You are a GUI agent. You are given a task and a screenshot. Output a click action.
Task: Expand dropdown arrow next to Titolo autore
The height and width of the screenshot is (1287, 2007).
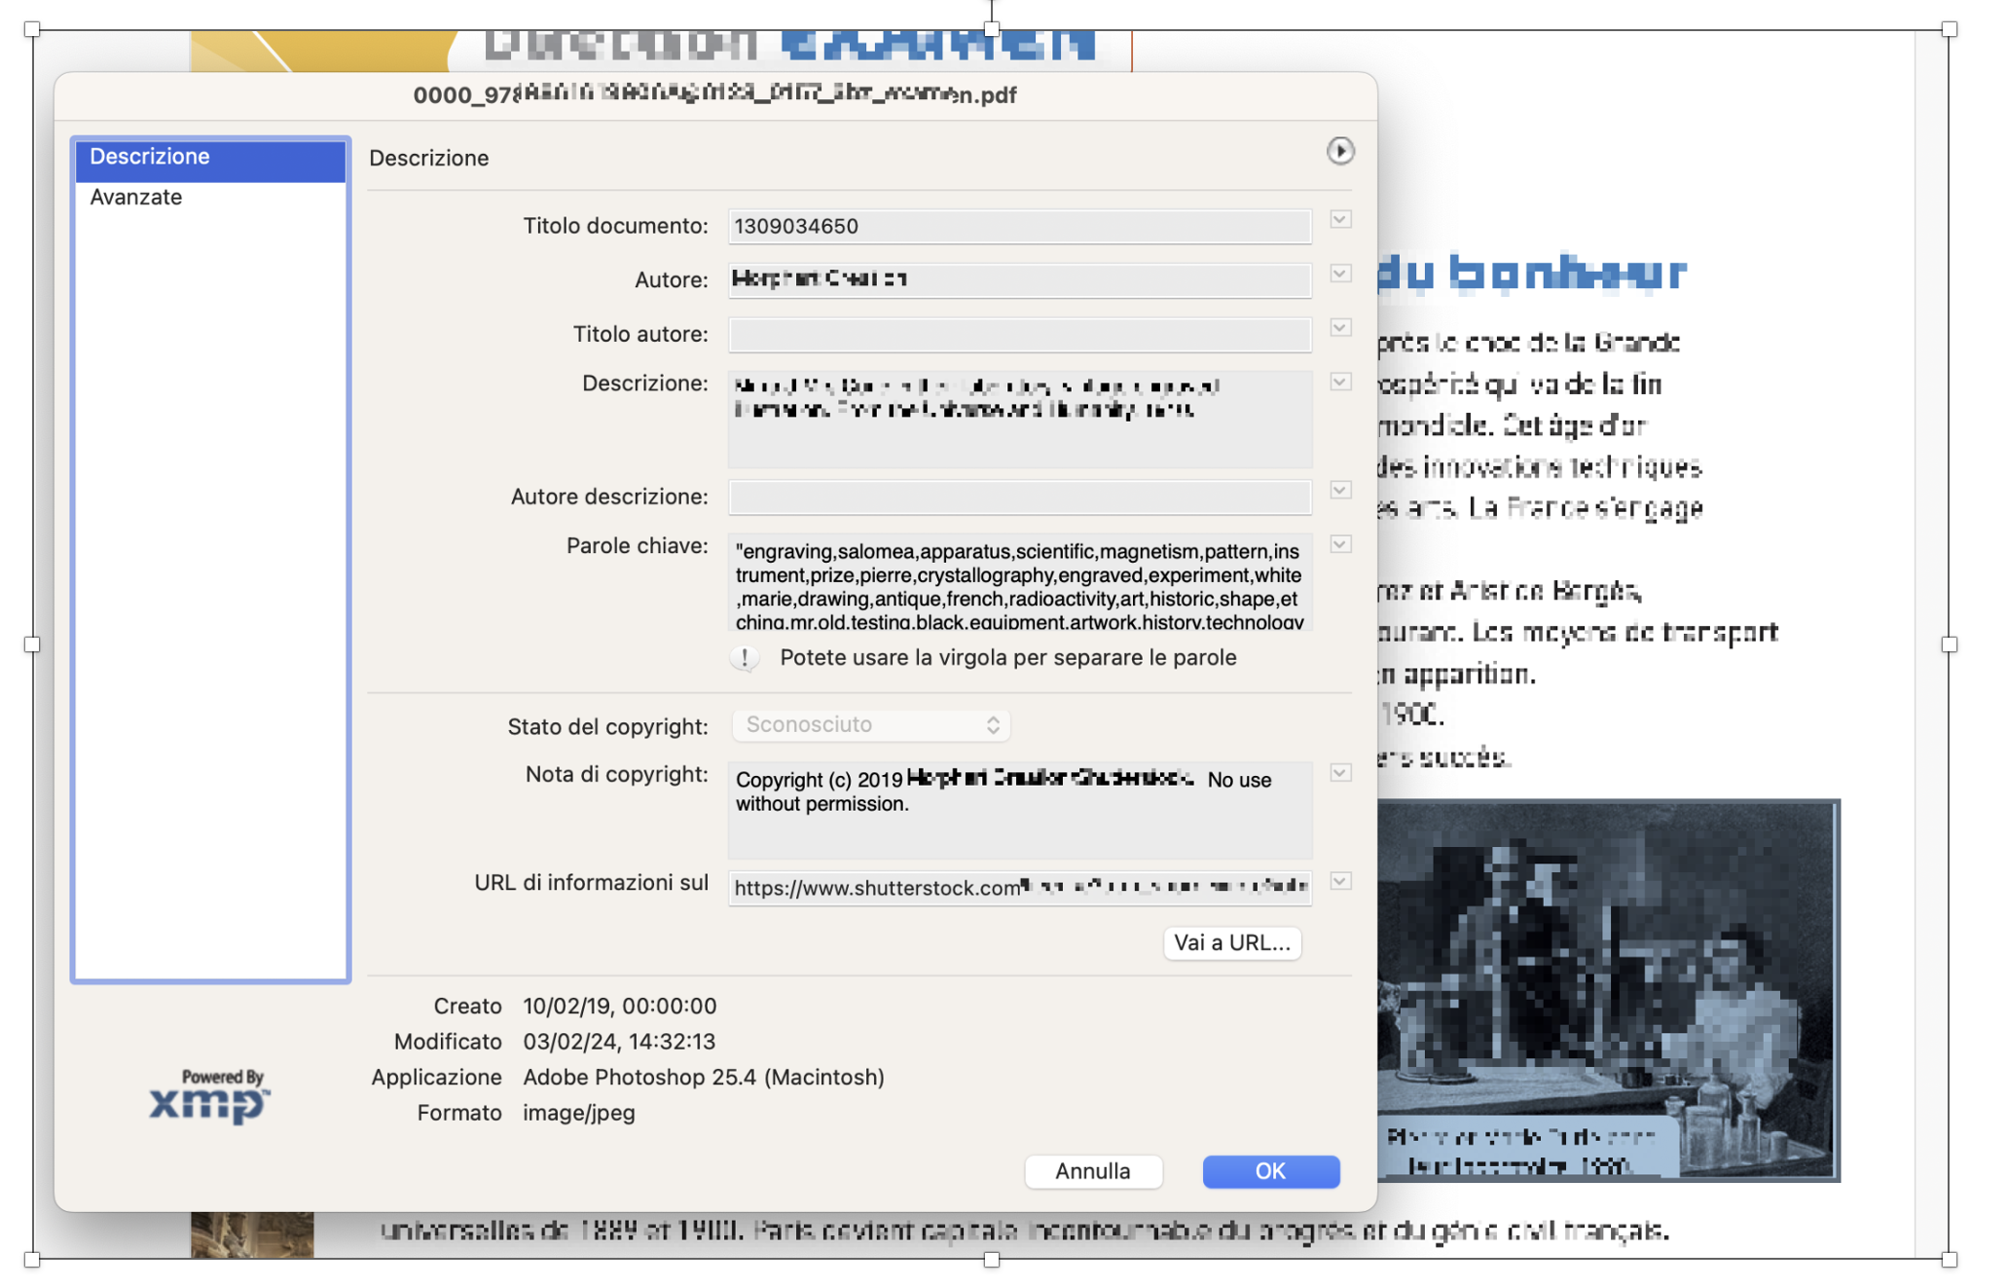pyautogui.click(x=1339, y=328)
